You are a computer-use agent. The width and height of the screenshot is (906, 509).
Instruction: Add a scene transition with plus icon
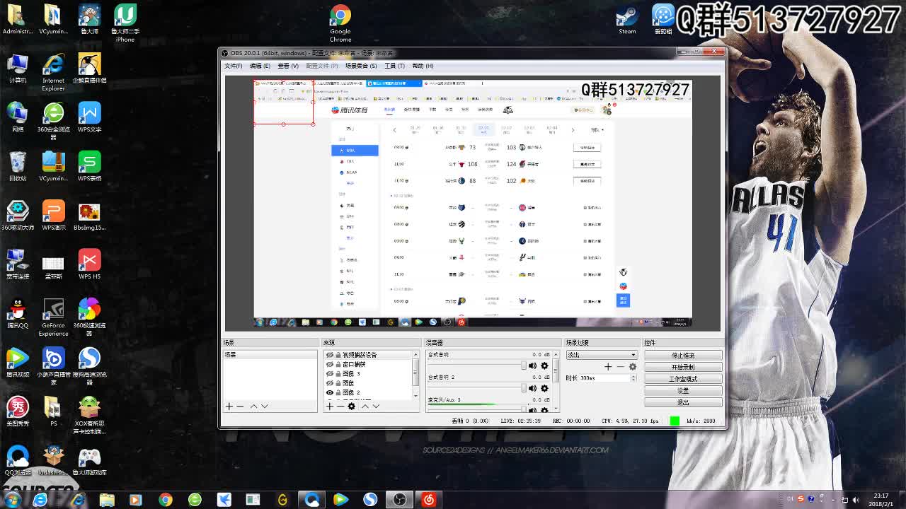[x=607, y=366]
